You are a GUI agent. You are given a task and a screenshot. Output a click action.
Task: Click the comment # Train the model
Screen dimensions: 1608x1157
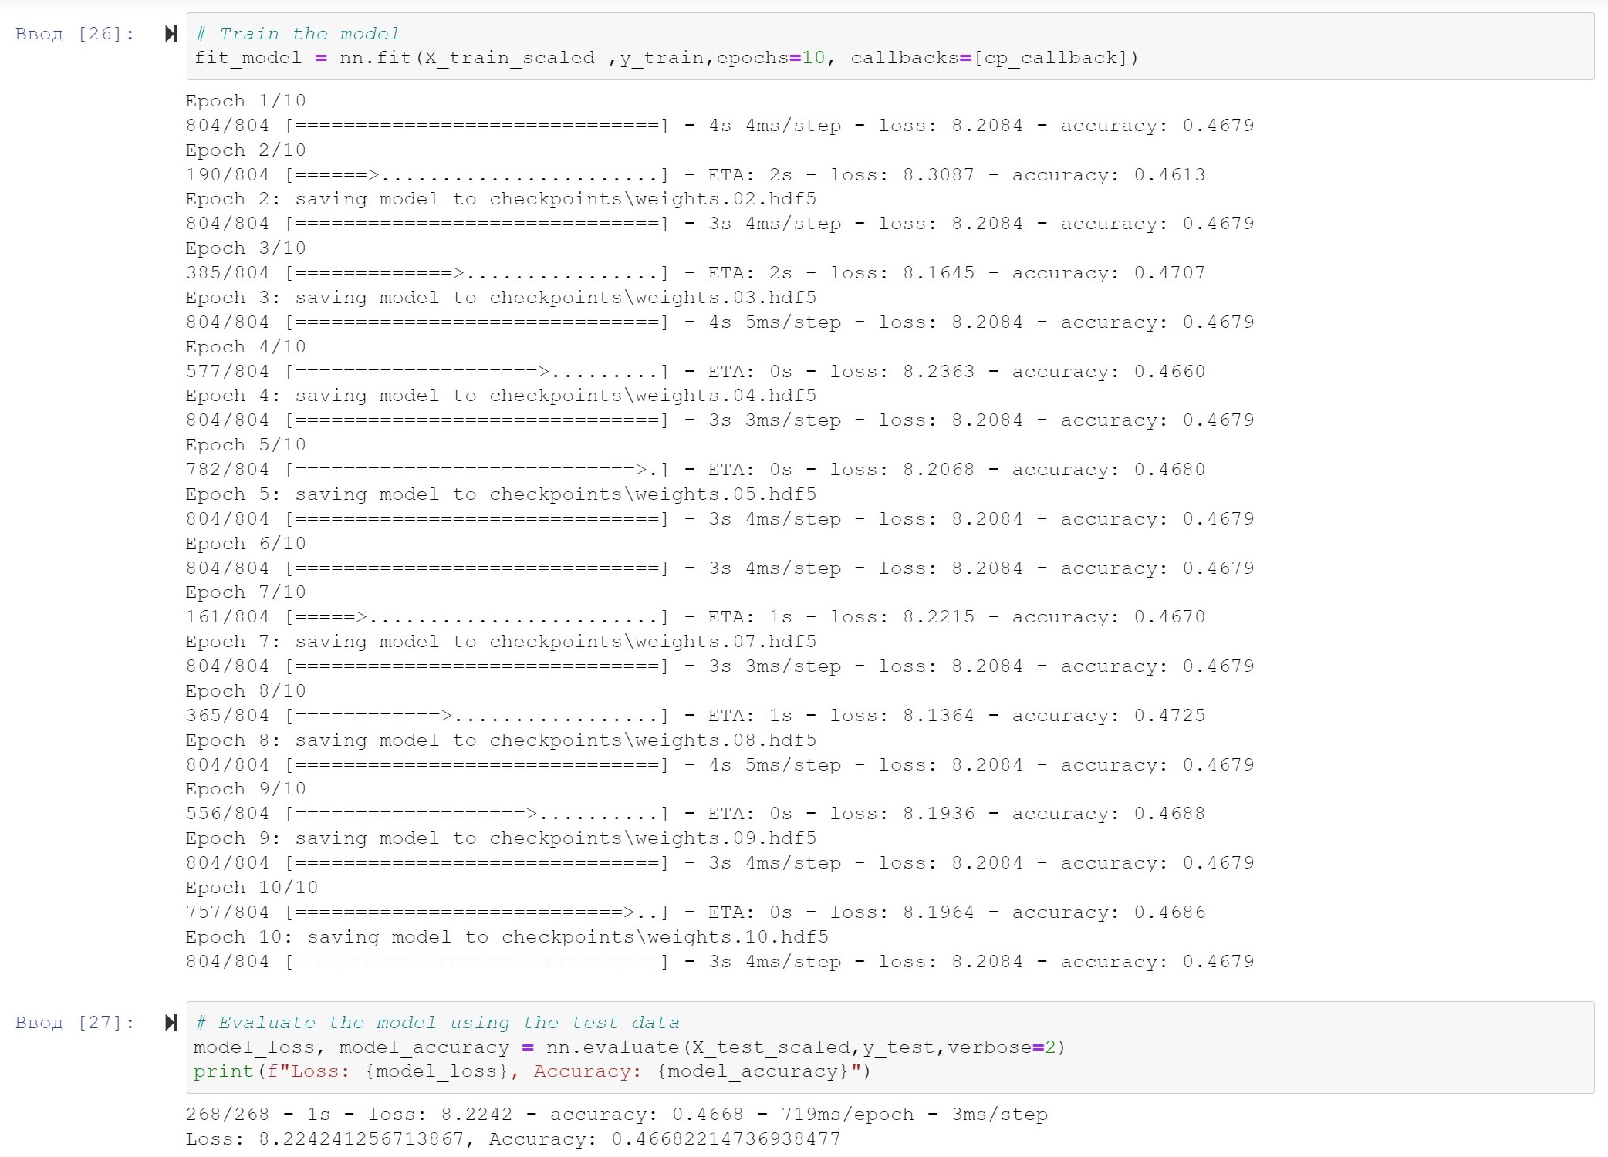click(x=297, y=33)
